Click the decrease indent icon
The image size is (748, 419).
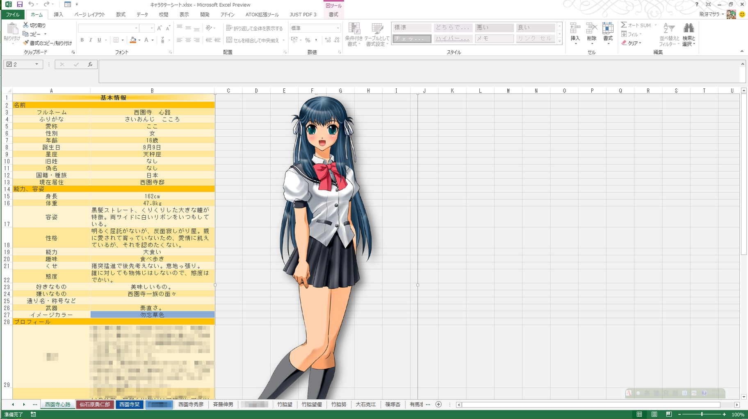click(209, 40)
